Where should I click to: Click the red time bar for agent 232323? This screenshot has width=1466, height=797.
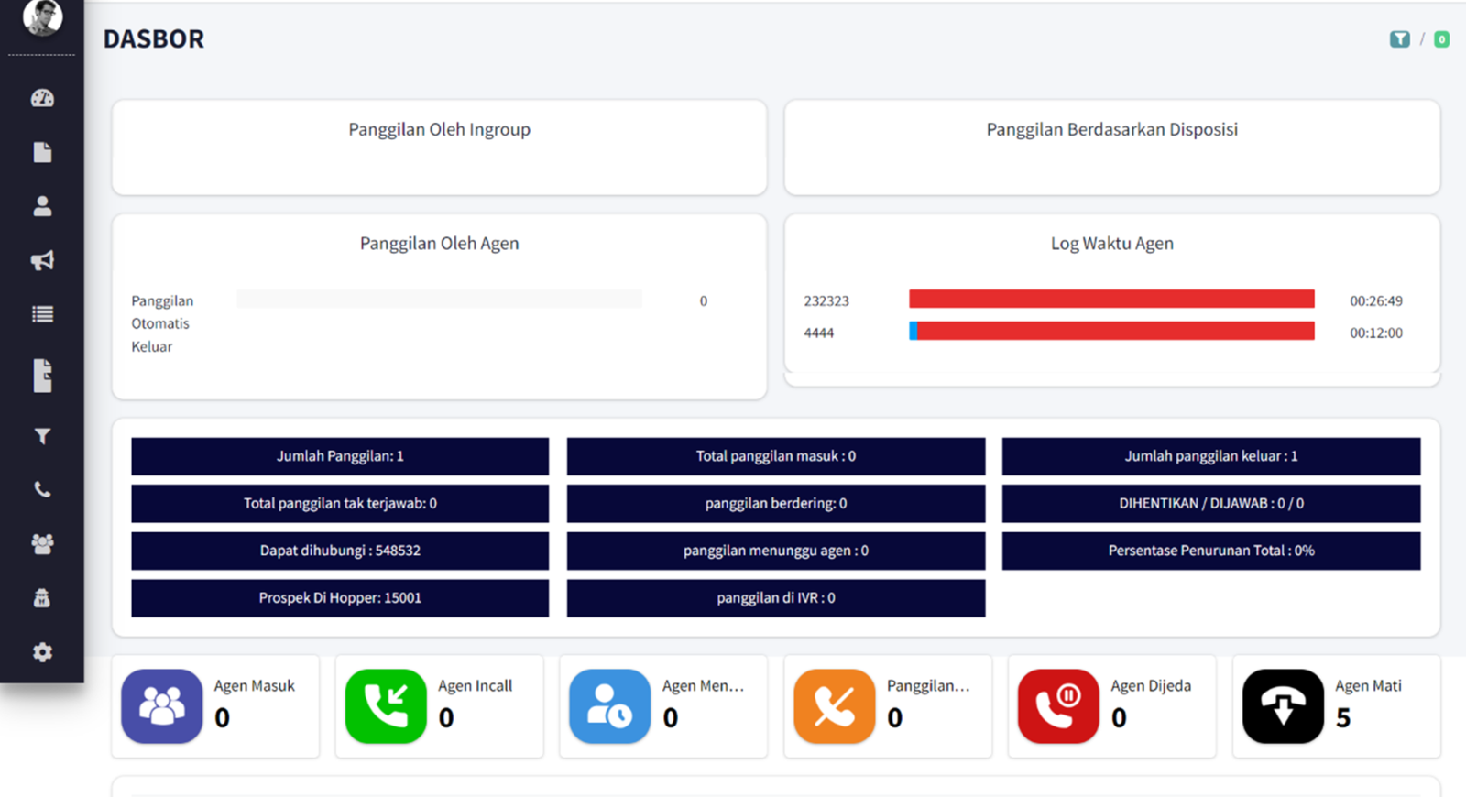tap(1111, 300)
